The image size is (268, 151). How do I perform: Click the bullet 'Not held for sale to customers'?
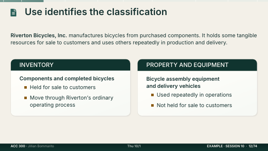click(x=194, y=105)
